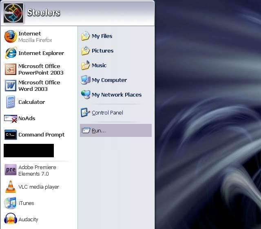Open Mozilla Firefox icon

(x=11, y=36)
